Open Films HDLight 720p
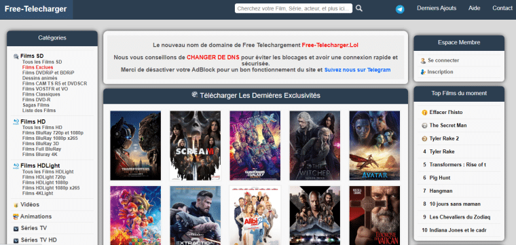The image size is (516, 245). pyautogui.click(x=44, y=177)
